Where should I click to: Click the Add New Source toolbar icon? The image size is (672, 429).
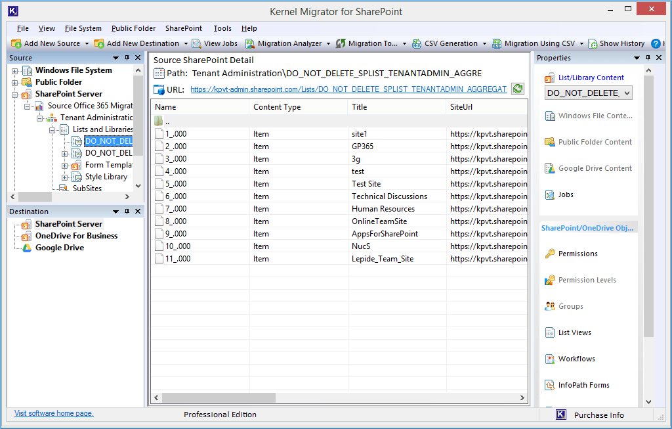[16, 43]
